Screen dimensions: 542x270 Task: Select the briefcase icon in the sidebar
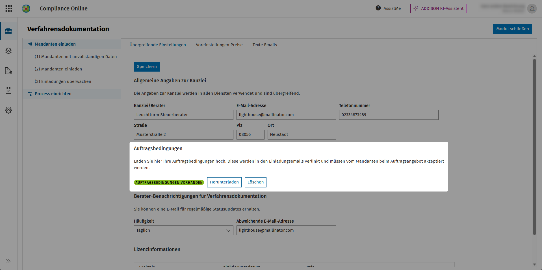pos(8,31)
